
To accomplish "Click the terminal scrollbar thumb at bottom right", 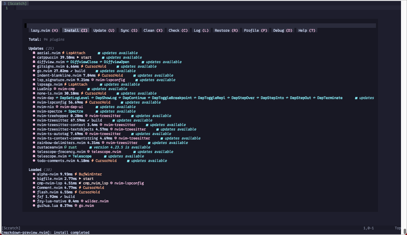I will pos(405,231).
